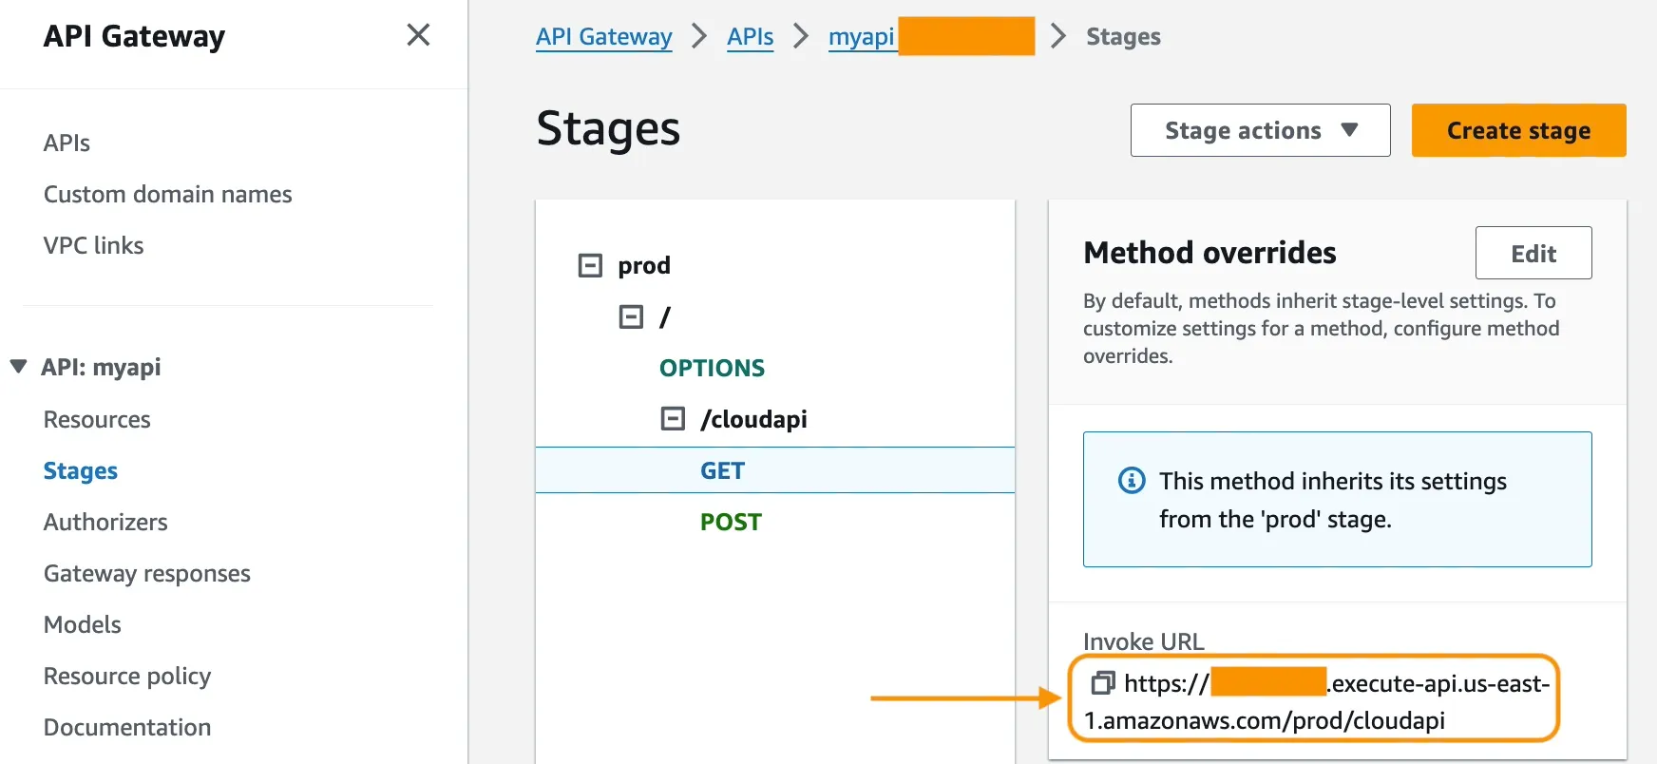Click the Create stage button

coord(1518,130)
